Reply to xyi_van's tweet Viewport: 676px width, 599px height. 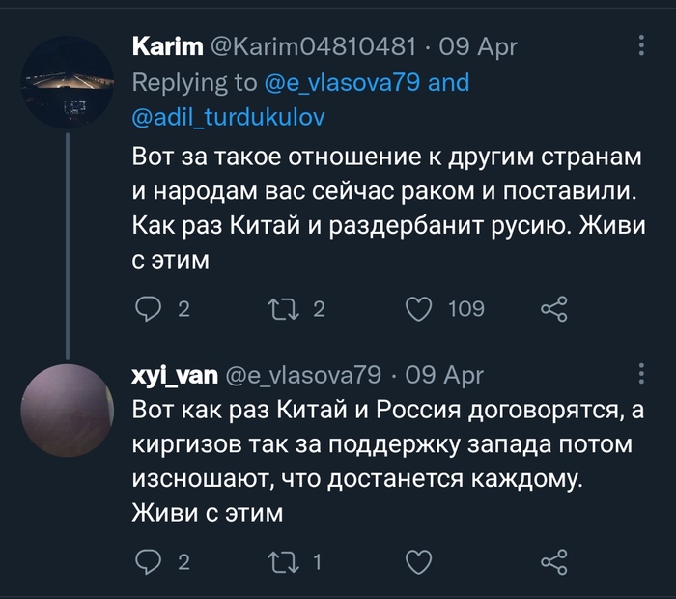click(x=148, y=561)
